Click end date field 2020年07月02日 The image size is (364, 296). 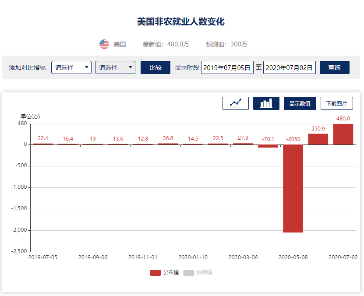coord(289,67)
